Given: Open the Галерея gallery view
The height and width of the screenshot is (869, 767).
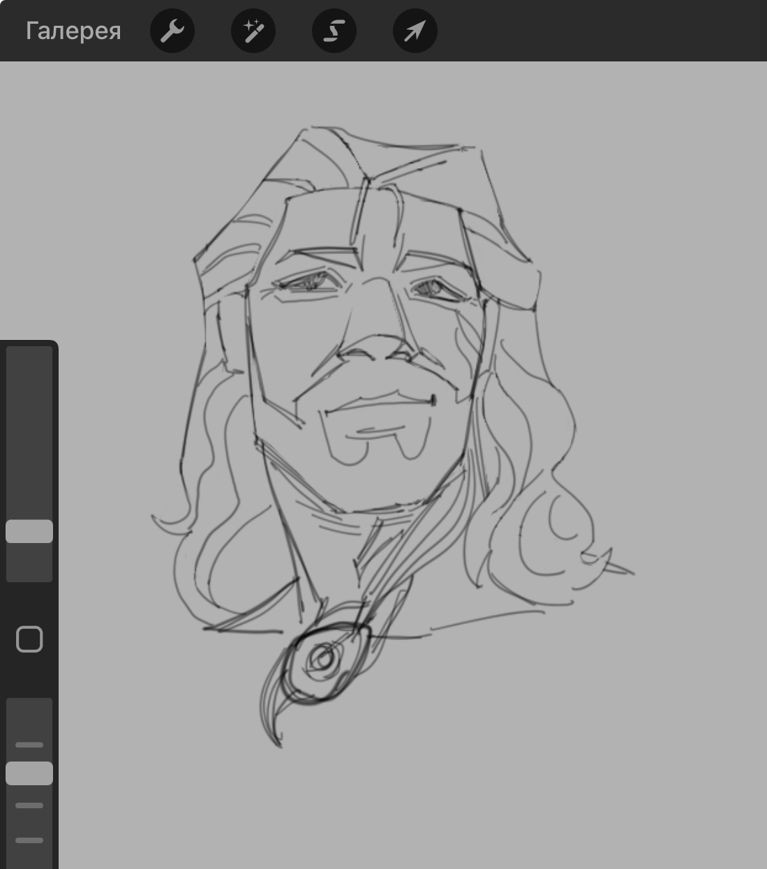Looking at the screenshot, I should pyautogui.click(x=73, y=31).
